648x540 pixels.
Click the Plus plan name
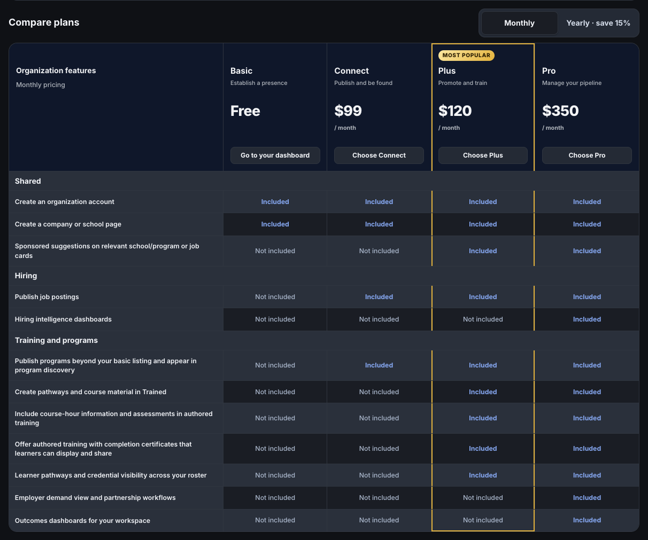pos(447,71)
